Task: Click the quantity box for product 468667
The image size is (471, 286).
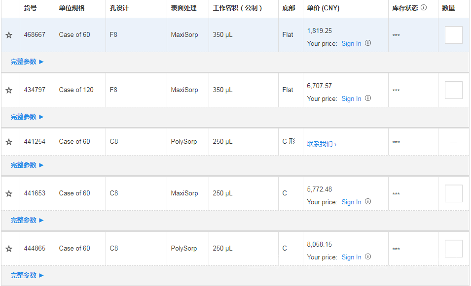Action: pyautogui.click(x=453, y=35)
